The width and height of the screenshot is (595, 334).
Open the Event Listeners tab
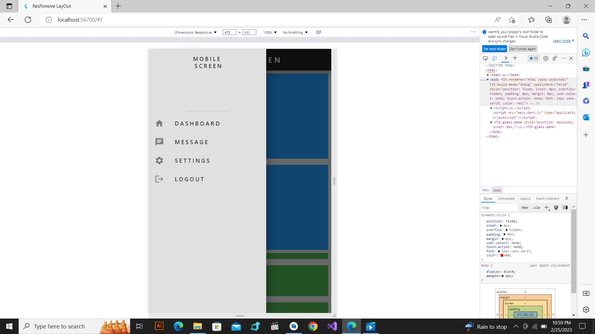[547, 199]
